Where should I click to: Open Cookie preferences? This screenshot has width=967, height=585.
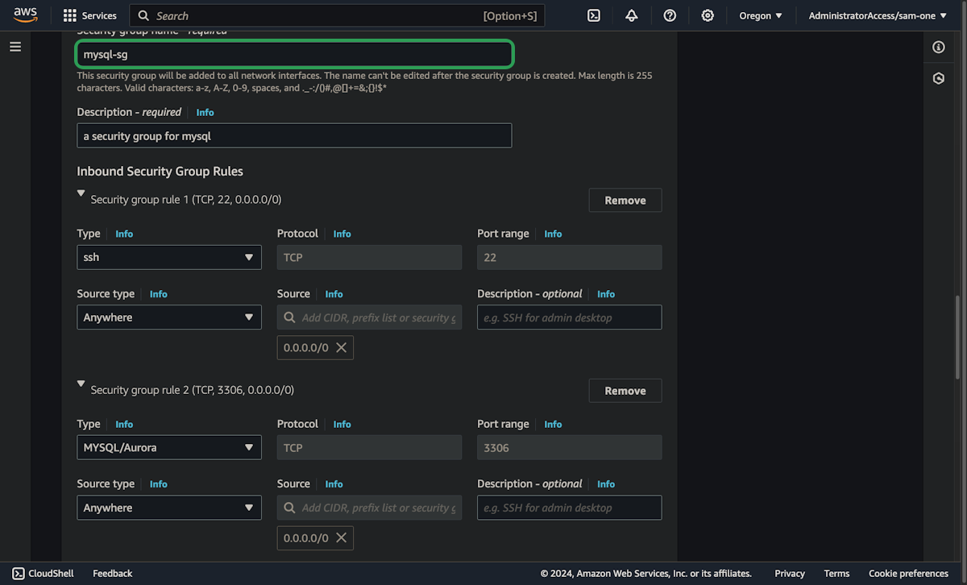(908, 574)
